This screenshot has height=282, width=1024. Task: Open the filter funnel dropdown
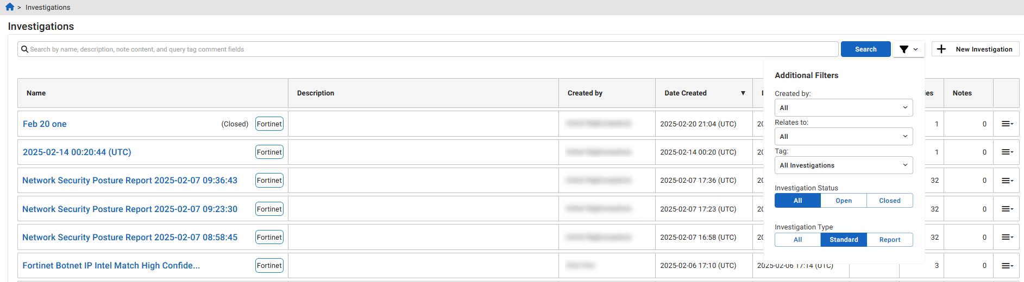coord(908,49)
